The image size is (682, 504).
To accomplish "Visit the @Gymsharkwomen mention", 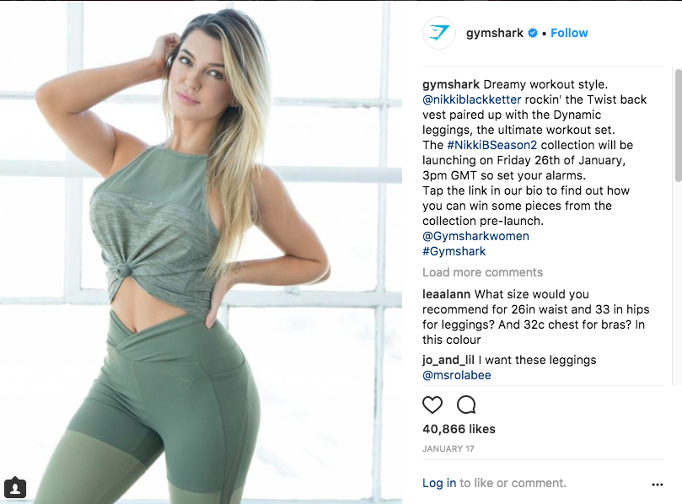I will click(475, 236).
